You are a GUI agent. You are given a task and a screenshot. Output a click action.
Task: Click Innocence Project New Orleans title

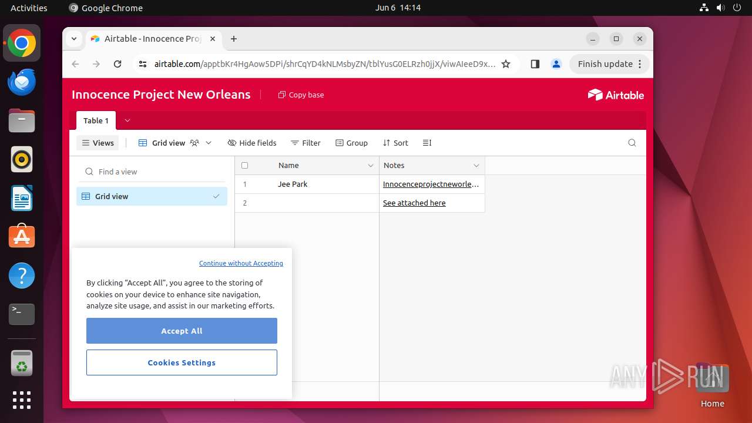(x=161, y=95)
